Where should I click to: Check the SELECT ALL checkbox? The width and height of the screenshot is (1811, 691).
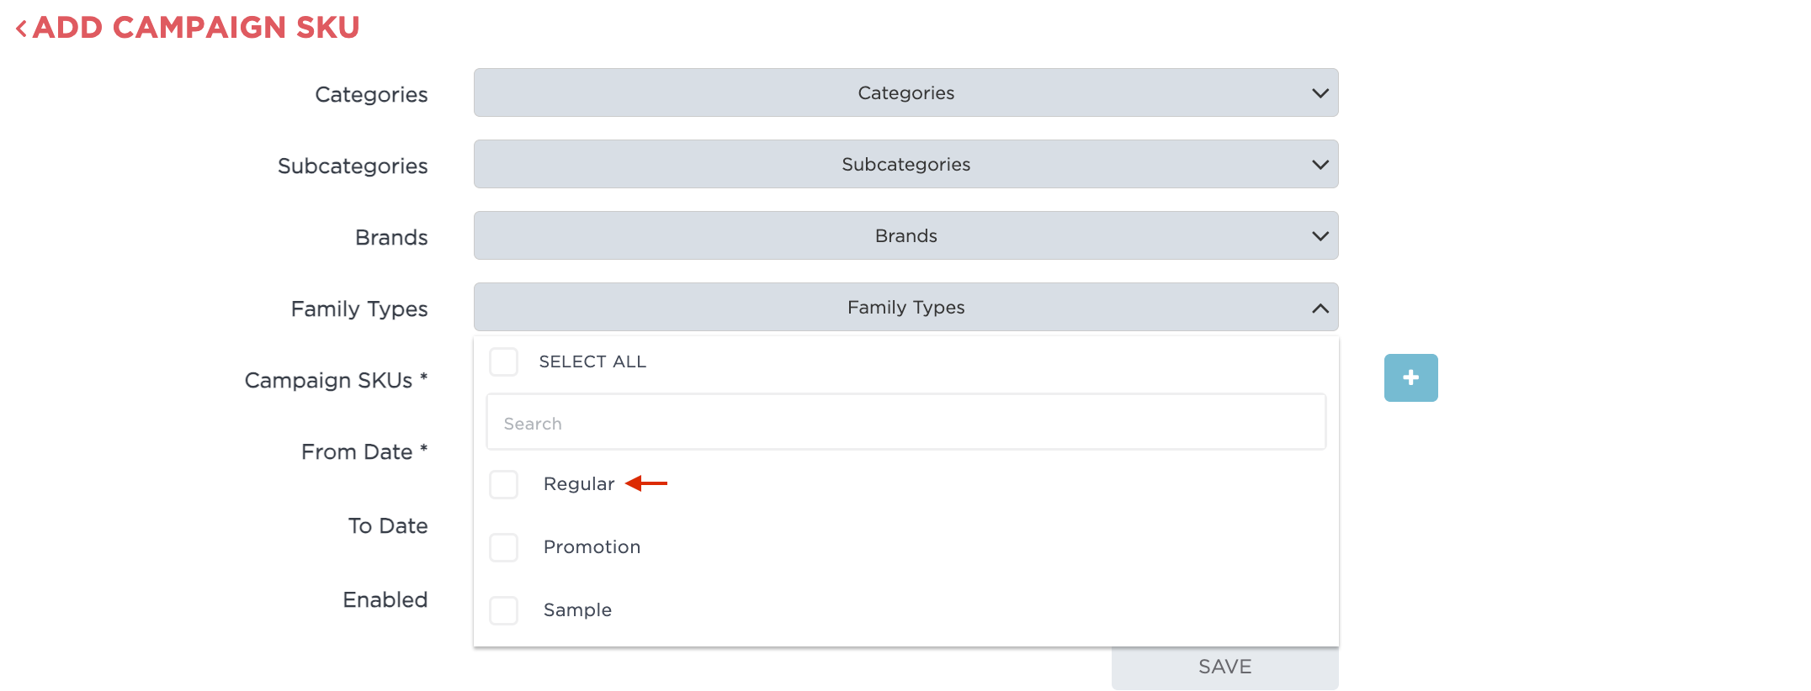504,361
